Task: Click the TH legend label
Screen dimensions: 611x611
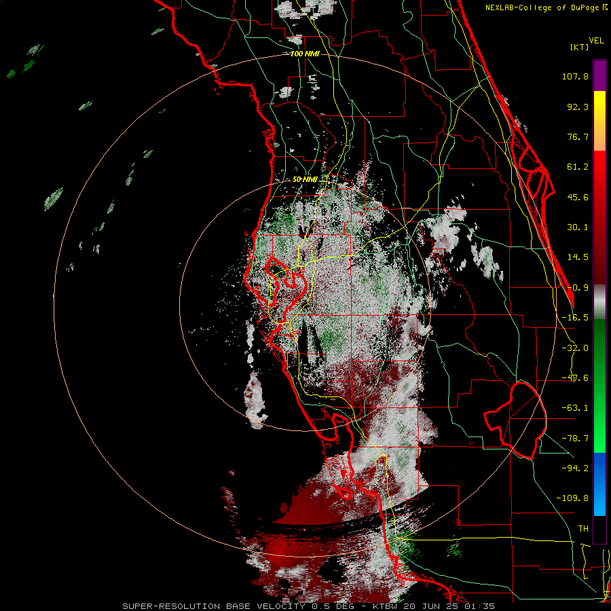Action: (583, 528)
